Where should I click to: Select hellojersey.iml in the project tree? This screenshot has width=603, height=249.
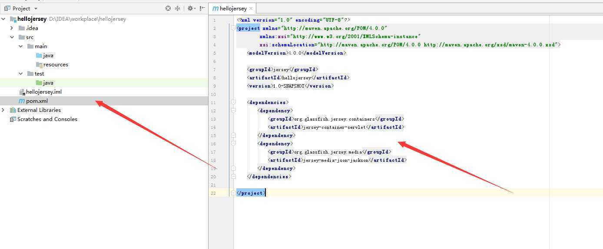[43, 92]
